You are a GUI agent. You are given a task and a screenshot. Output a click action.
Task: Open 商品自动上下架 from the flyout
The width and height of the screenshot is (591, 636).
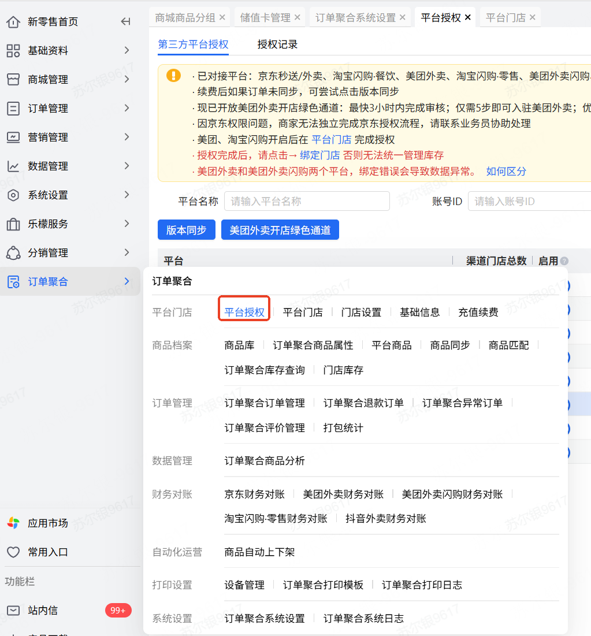(x=259, y=552)
